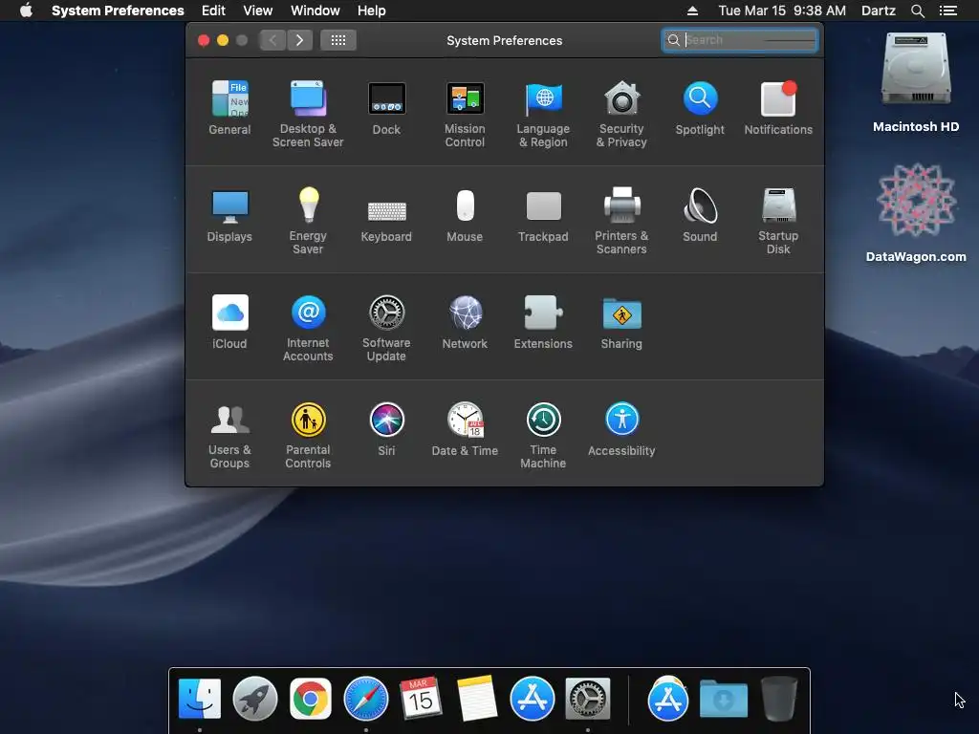
Task: Open Time Machine preferences
Action: (x=543, y=436)
